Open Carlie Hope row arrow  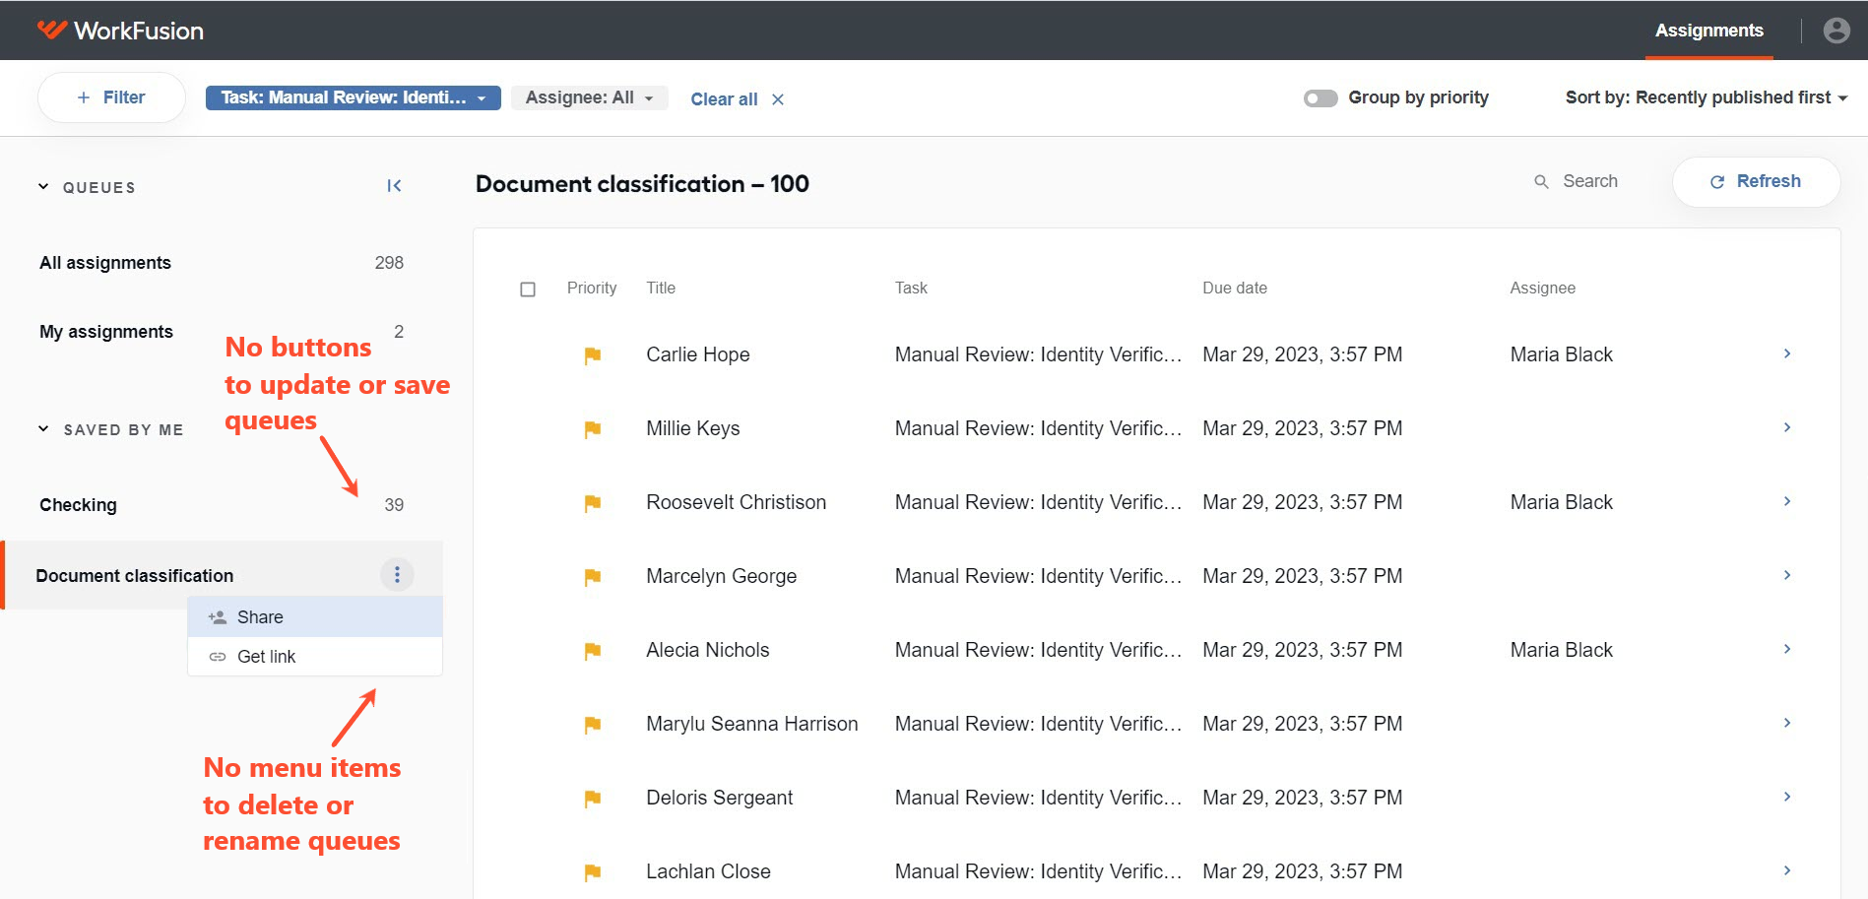coord(1787,353)
